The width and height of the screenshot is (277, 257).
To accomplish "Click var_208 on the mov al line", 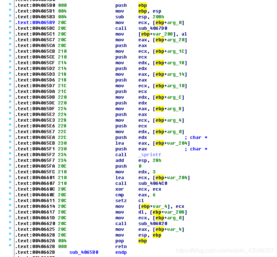I will coord(163,34).
